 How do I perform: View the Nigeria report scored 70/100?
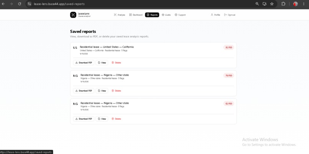[x=102, y=91]
